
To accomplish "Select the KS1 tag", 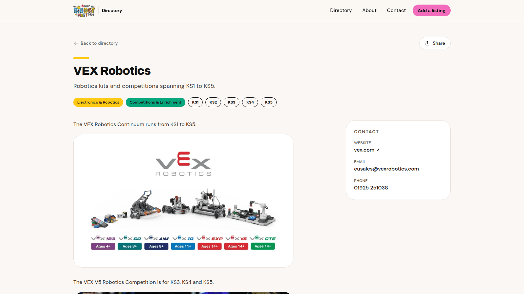I will coord(196,102).
